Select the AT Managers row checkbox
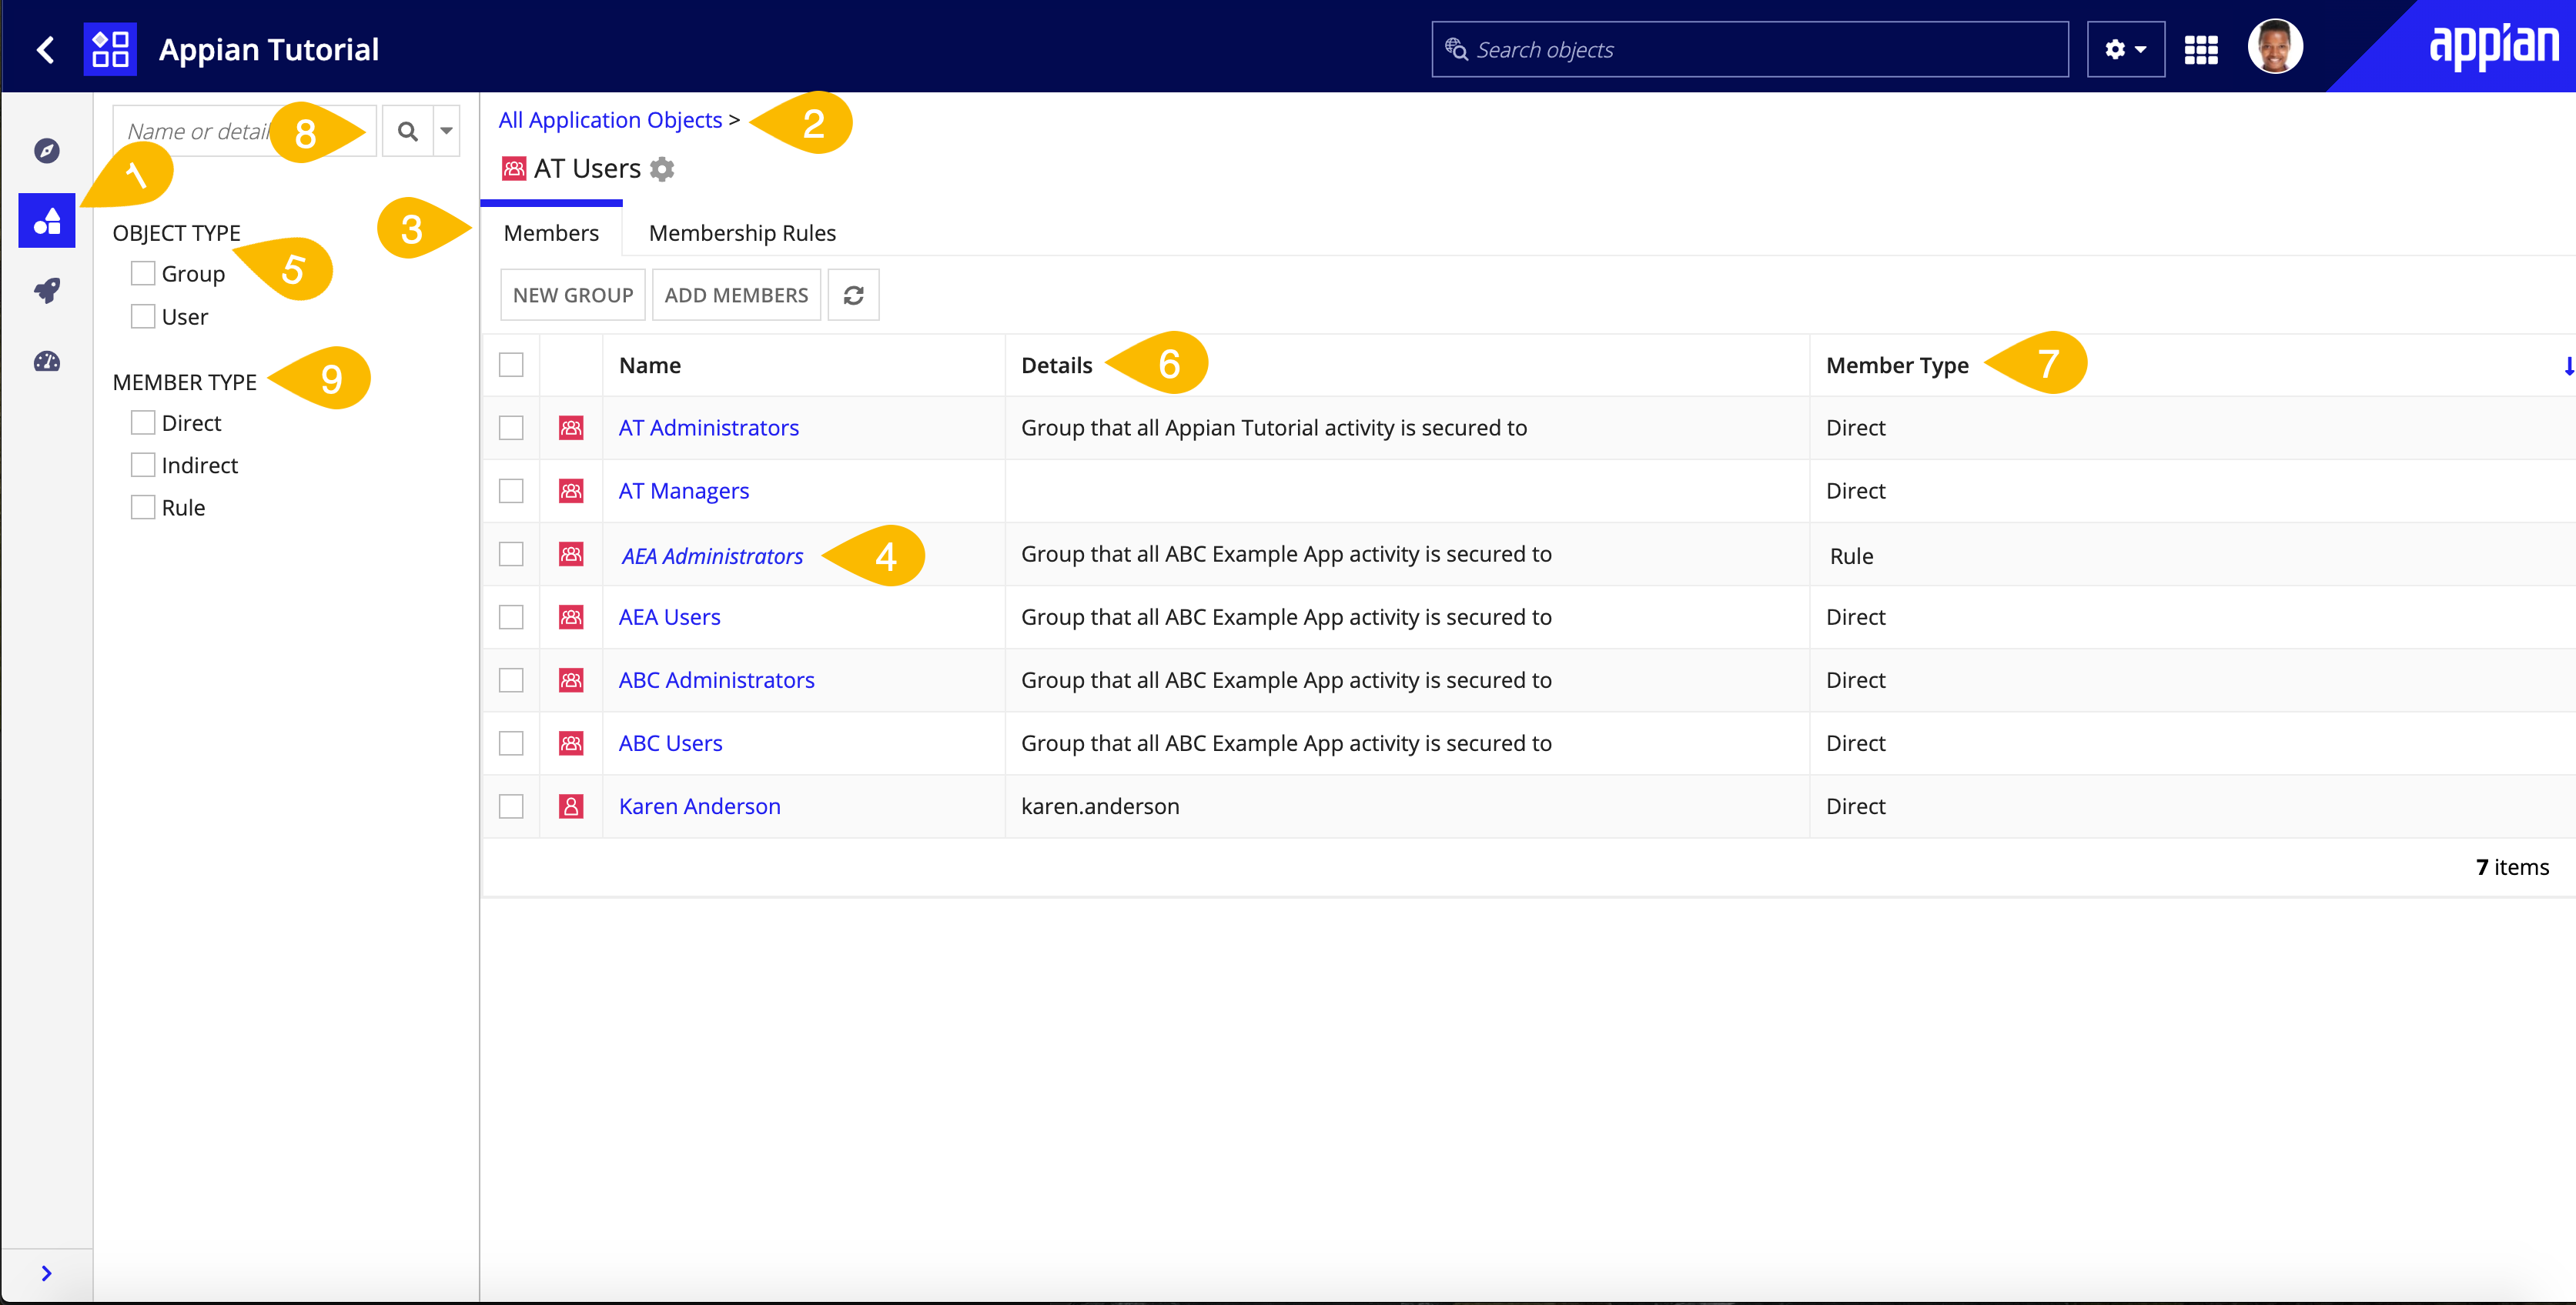Image resolution: width=2576 pixels, height=1305 pixels. pyautogui.click(x=511, y=491)
